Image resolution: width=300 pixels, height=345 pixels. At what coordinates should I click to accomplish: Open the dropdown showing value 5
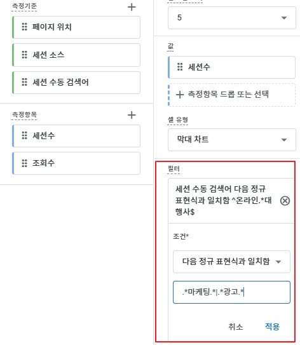click(232, 18)
